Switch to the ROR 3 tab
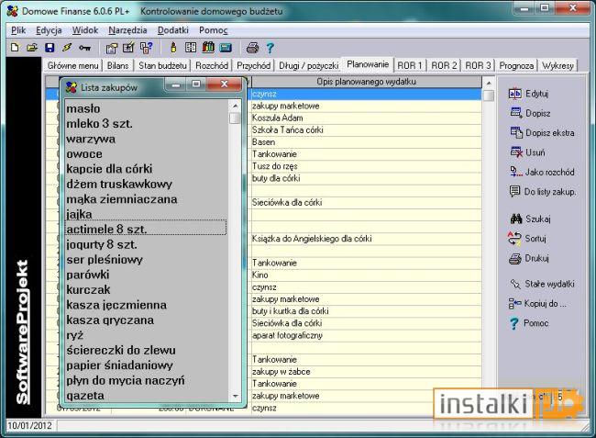This screenshot has width=596, height=438. (478, 65)
